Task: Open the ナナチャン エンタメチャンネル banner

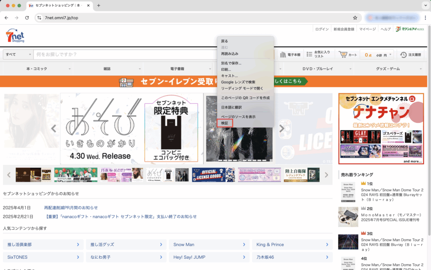Action: (381, 129)
